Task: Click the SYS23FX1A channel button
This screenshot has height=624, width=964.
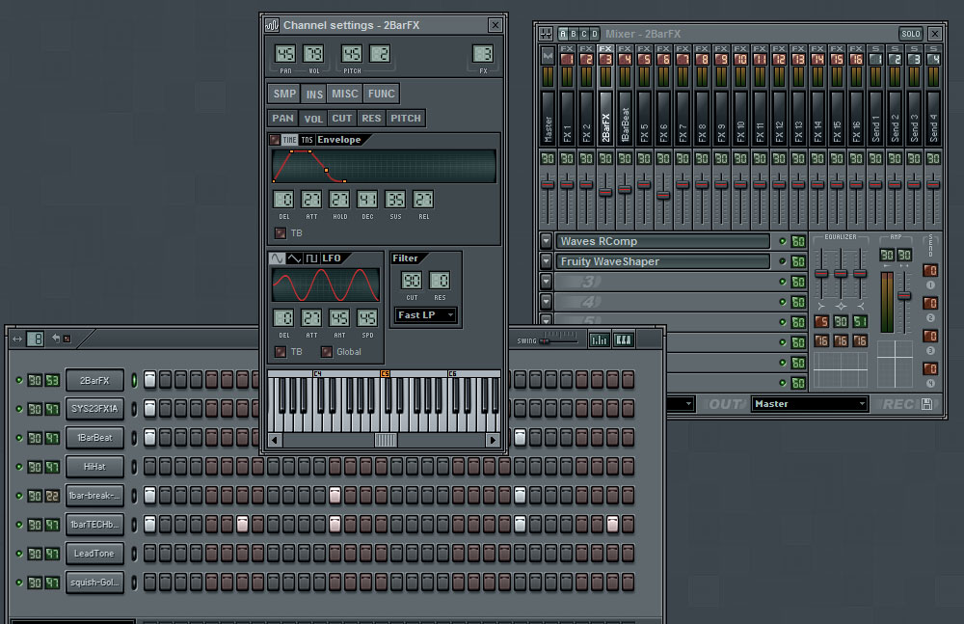Action: (x=94, y=409)
